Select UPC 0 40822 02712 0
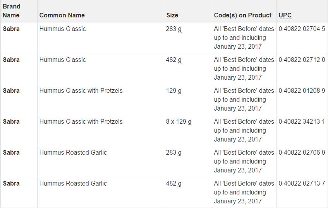 pos(302,60)
